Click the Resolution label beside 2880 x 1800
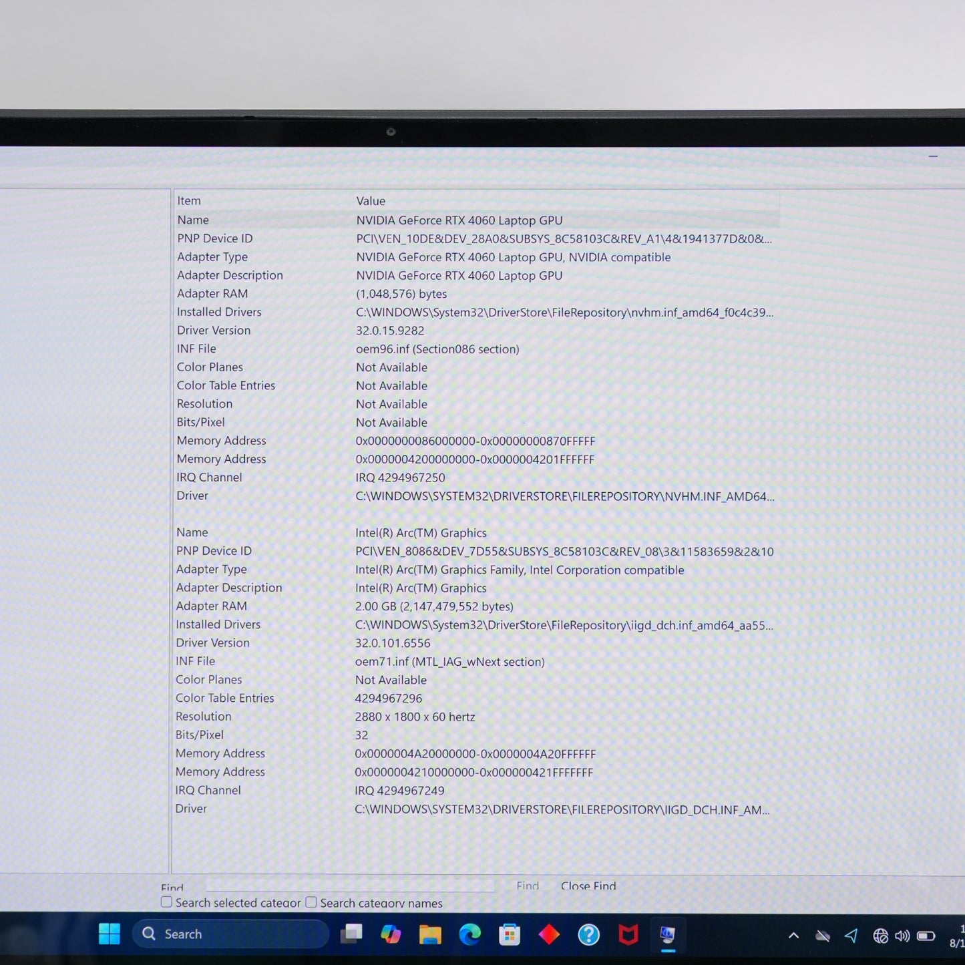The width and height of the screenshot is (965, 965). (204, 716)
